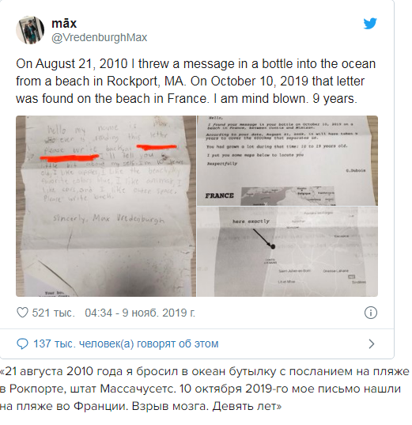This screenshot has height=425, width=412.
Task: Click the Russian translation paragraph below tweet
Action: (205, 389)
